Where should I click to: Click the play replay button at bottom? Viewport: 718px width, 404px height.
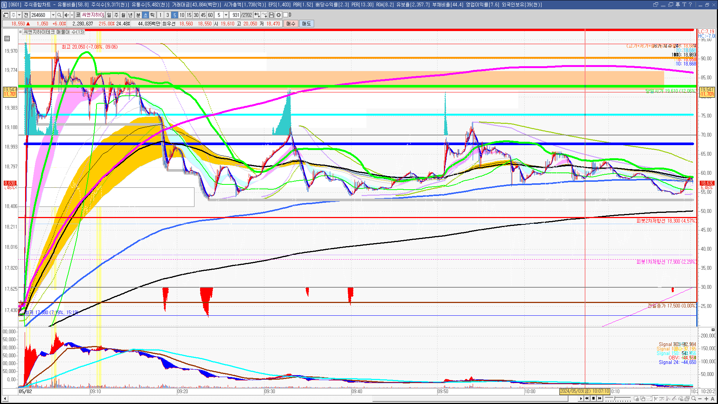coord(581,399)
